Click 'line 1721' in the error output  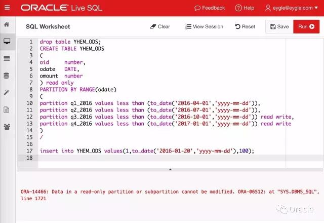33,198
